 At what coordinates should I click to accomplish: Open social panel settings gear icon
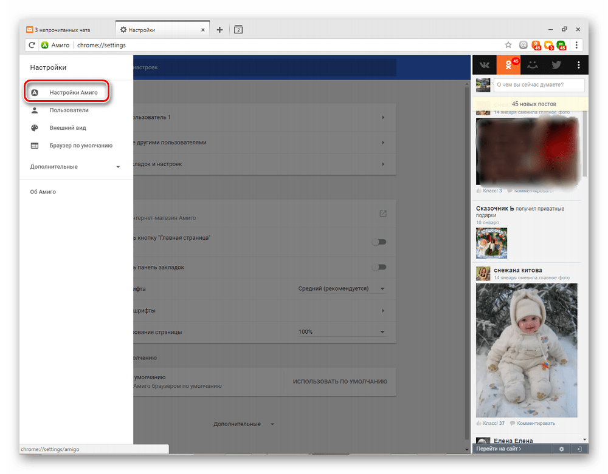(562, 449)
